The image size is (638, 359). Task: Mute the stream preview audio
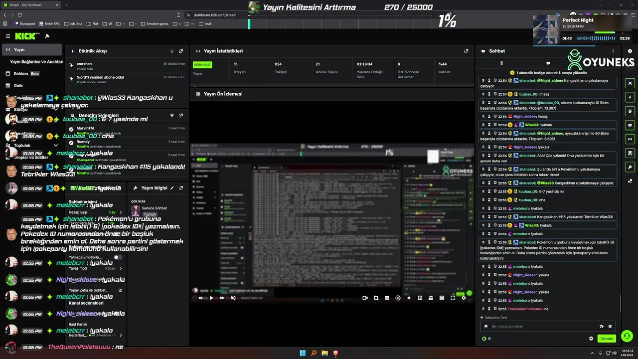pyautogui.click(x=233, y=298)
